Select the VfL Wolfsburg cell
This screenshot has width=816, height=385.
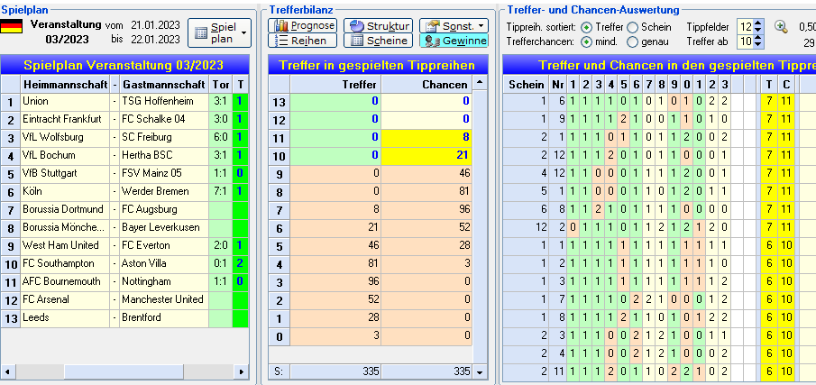(65, 137)
